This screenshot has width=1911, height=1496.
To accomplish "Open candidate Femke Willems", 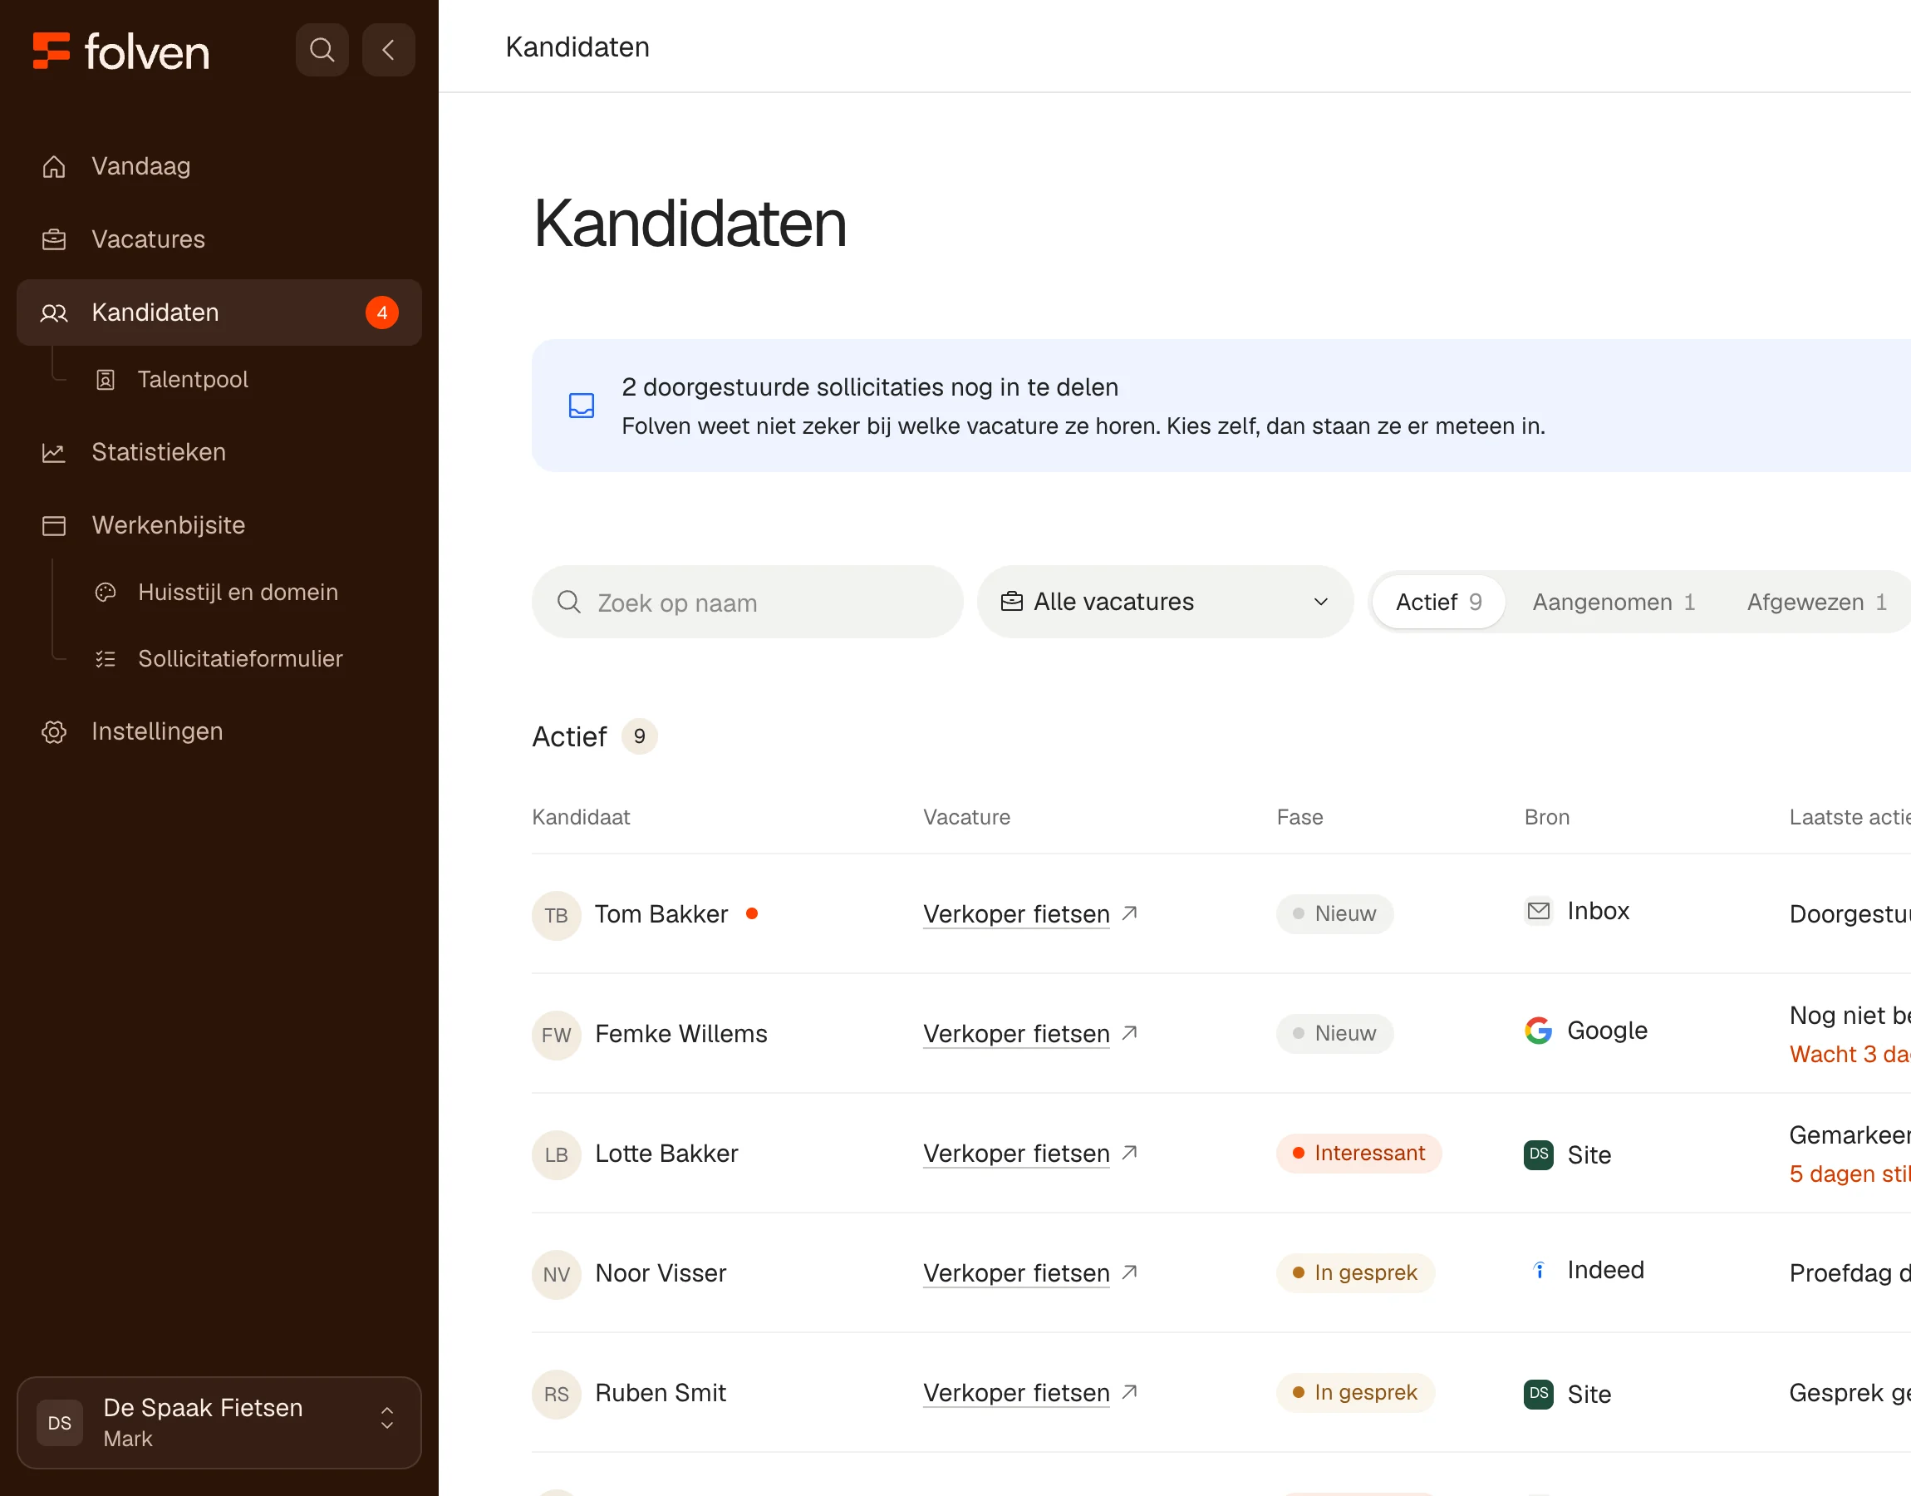I will [x=681, y=1035].
